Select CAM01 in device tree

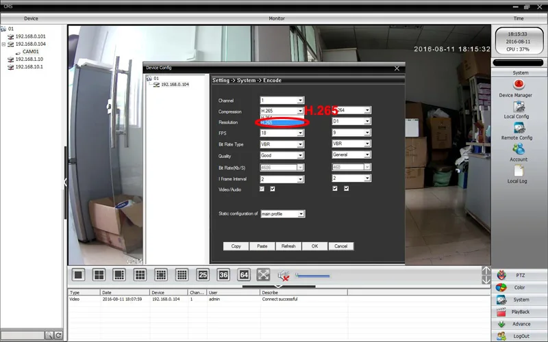tap(30, 52)
